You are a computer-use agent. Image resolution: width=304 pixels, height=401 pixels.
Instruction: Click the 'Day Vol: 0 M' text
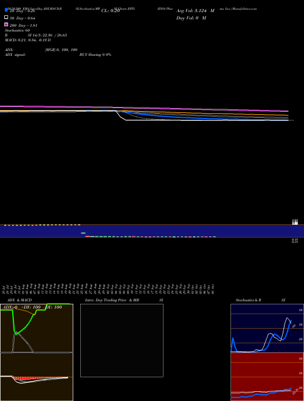click(x=191, y=18)
